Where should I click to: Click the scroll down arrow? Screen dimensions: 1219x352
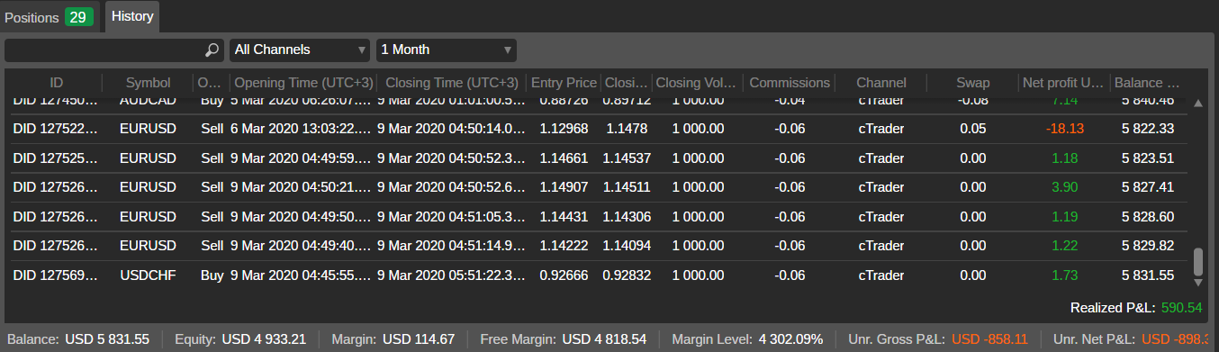1197,284
